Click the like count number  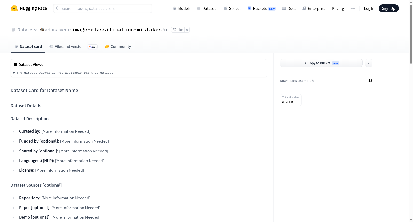(187, 30)
